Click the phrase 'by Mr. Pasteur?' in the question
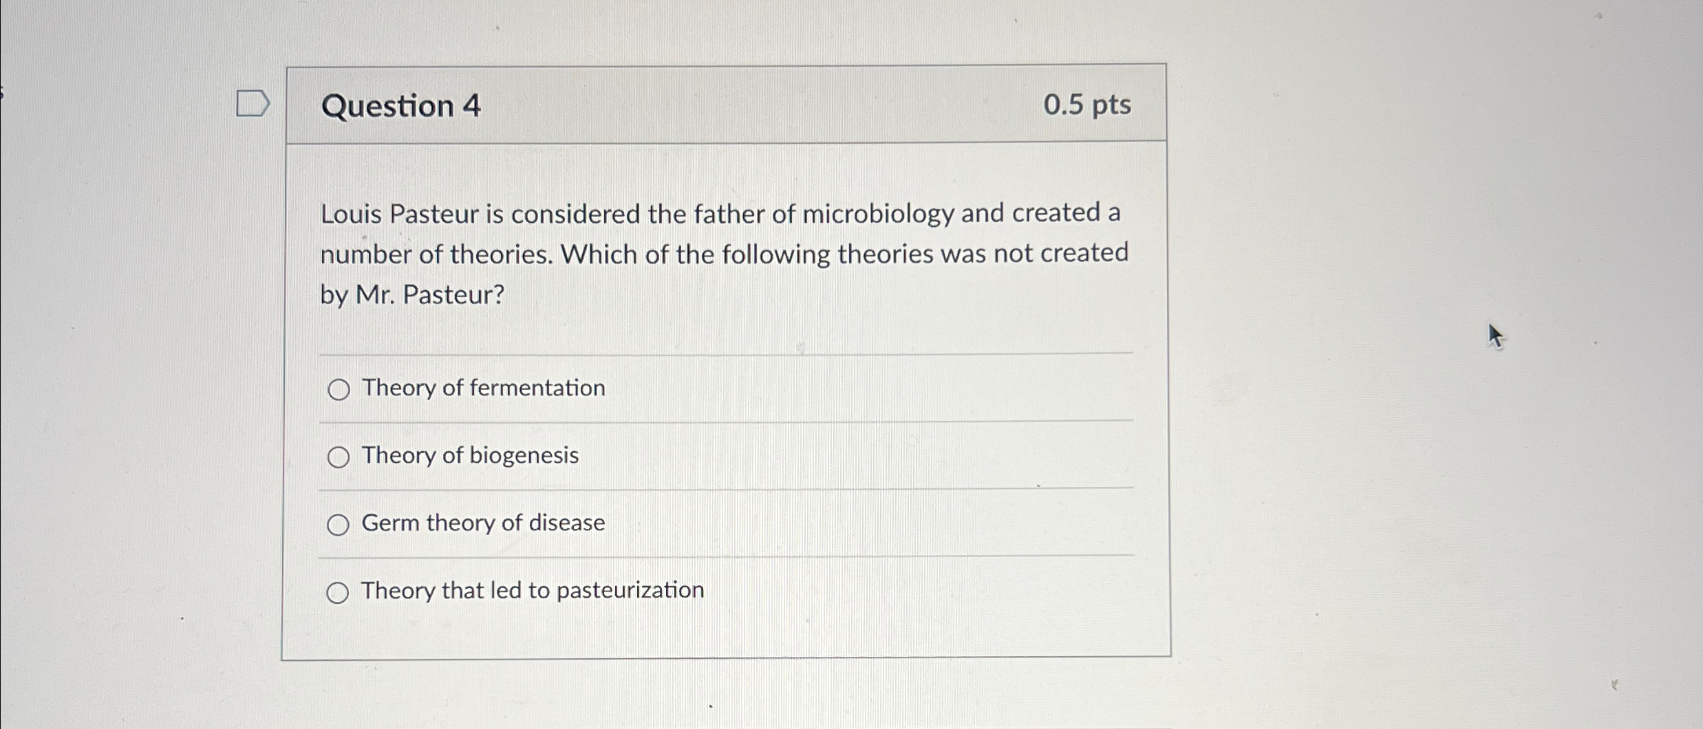This screenshot has height=729, width=1703. tap(411, 296)
